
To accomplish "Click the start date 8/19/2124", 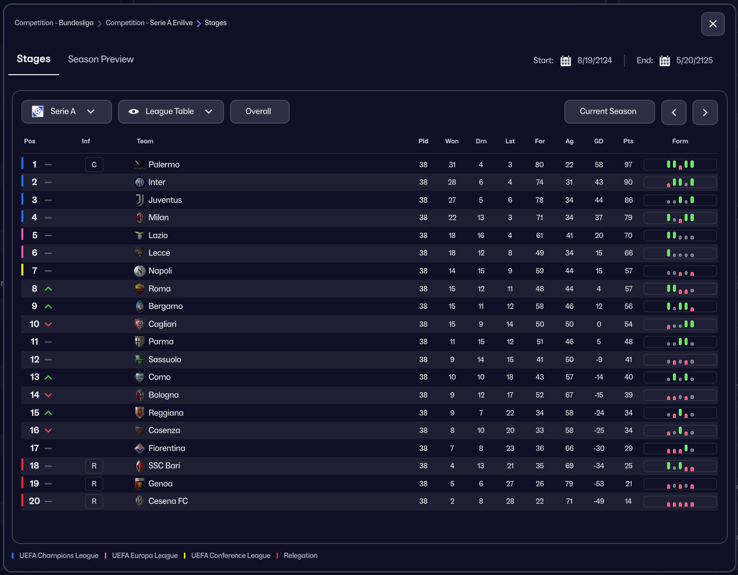I will (595, 61).
